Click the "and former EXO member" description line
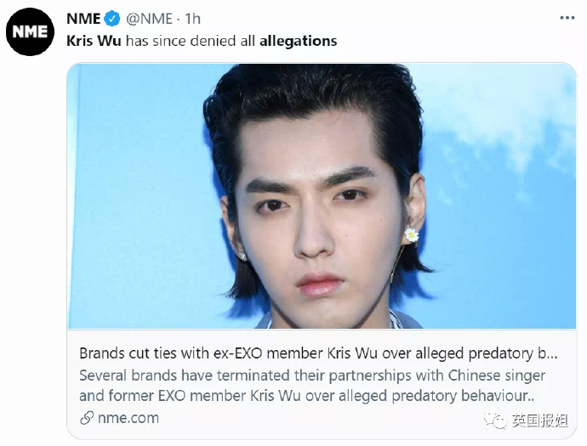 [x=306, y=396]
